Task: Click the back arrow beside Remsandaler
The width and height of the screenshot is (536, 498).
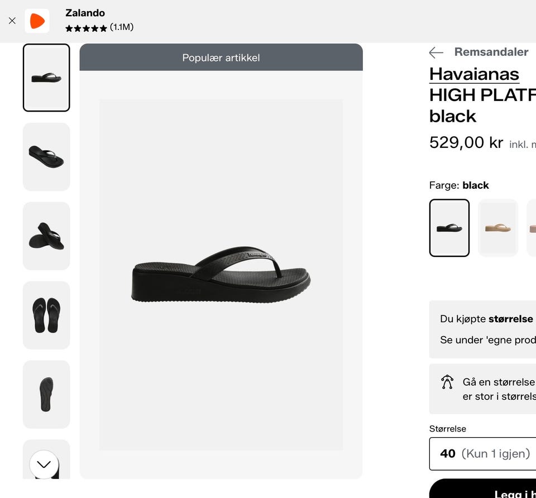Action: 436,52
